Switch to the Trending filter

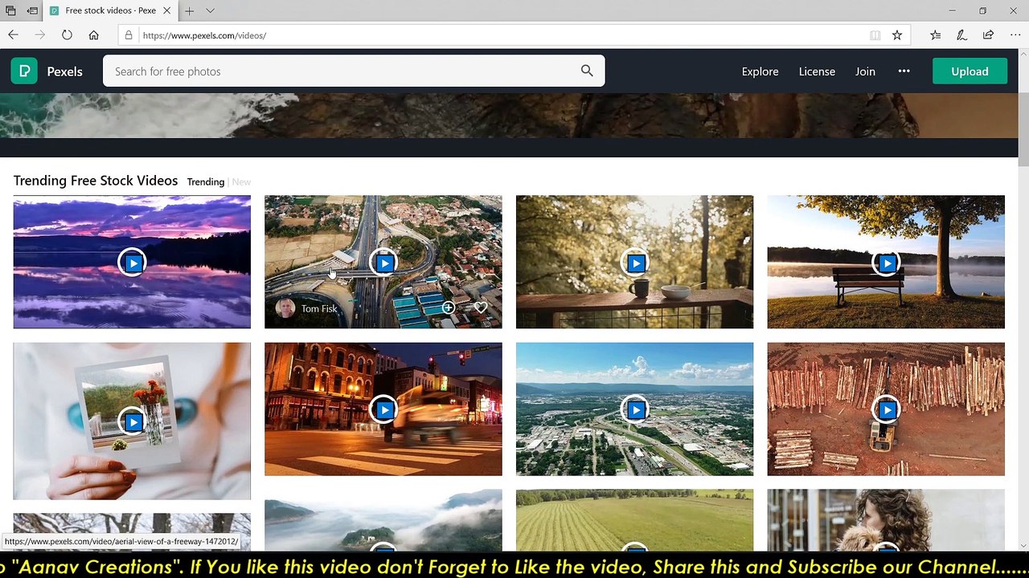pyautogui.click(x=206, y=182)
